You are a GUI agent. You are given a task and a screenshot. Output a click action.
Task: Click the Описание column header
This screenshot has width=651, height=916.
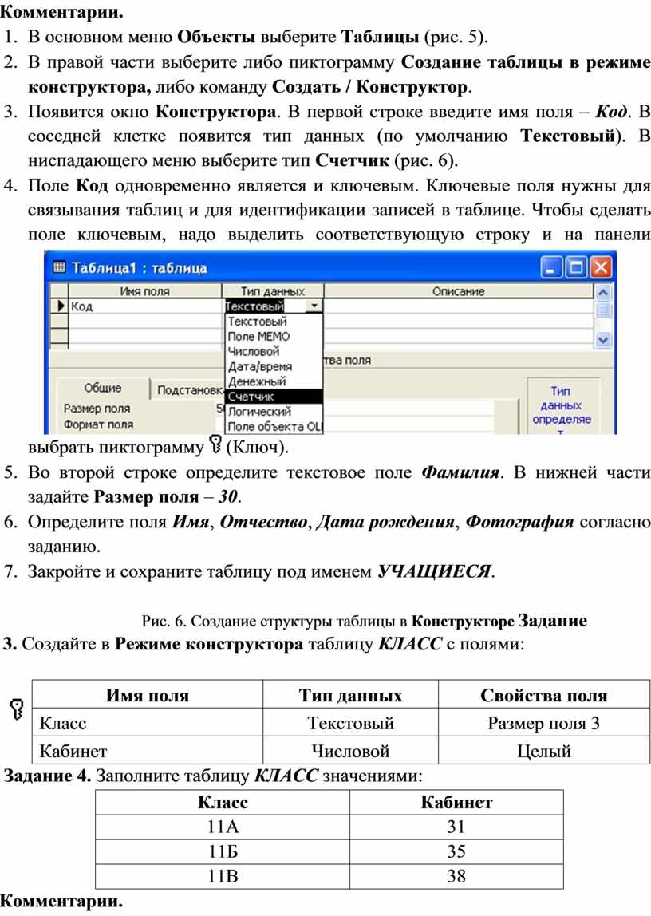458,291
